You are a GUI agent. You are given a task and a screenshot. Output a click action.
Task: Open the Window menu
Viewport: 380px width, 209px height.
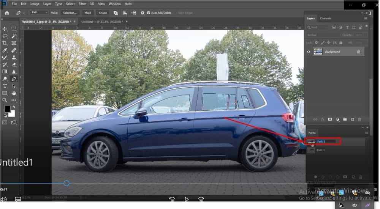(x=115, y=4)
